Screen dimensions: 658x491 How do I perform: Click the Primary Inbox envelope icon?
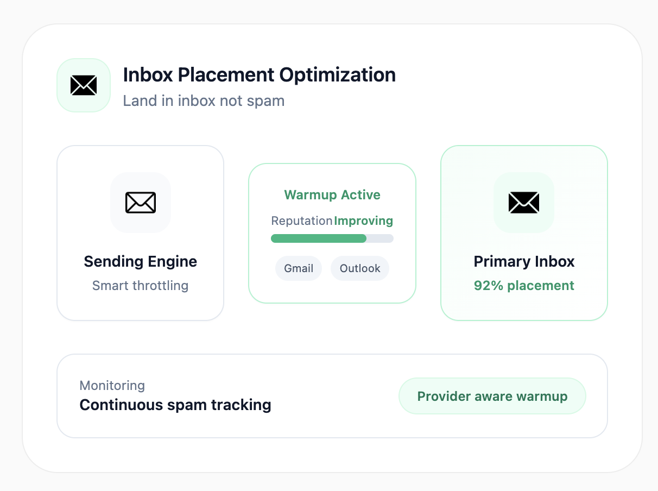point(523,203)
